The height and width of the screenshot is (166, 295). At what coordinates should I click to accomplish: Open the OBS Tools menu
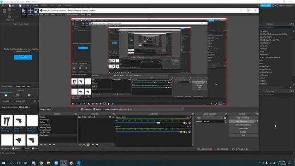point(83,14)
